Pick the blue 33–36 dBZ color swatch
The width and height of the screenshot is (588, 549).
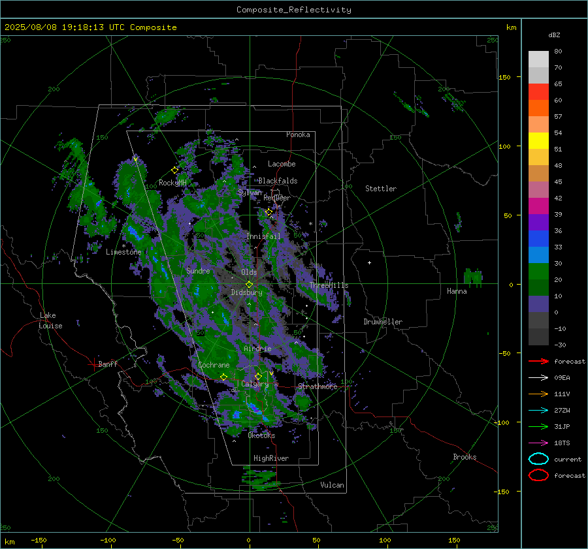538,238
